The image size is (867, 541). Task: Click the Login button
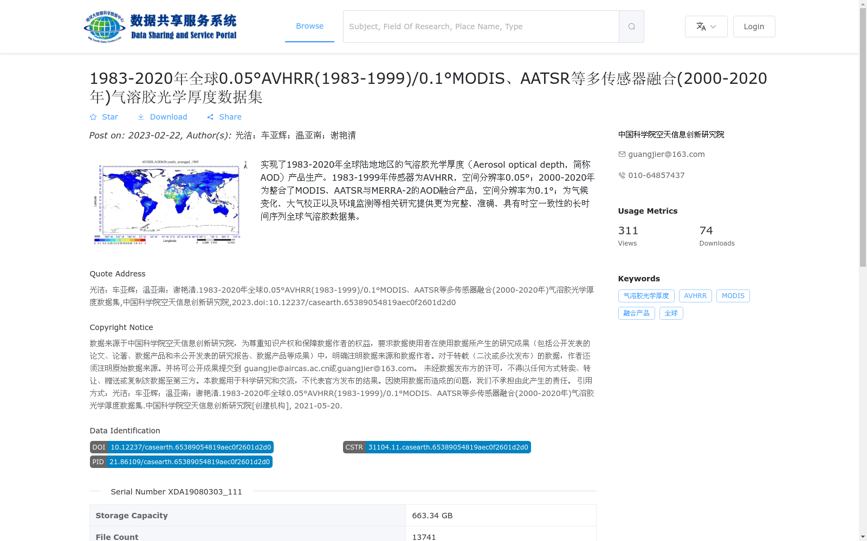pyautogui.click(x=754, y=27)
